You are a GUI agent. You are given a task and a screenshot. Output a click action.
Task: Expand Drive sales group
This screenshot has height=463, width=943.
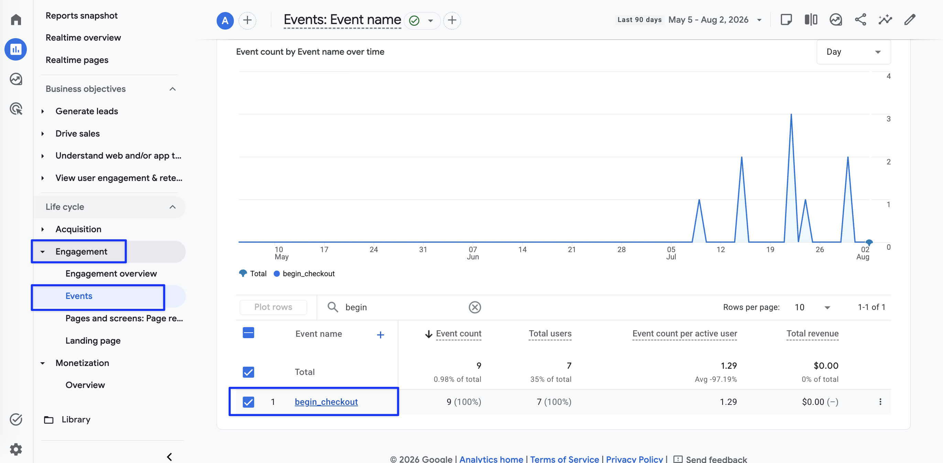pyautogui.click(x=43, y=133)
